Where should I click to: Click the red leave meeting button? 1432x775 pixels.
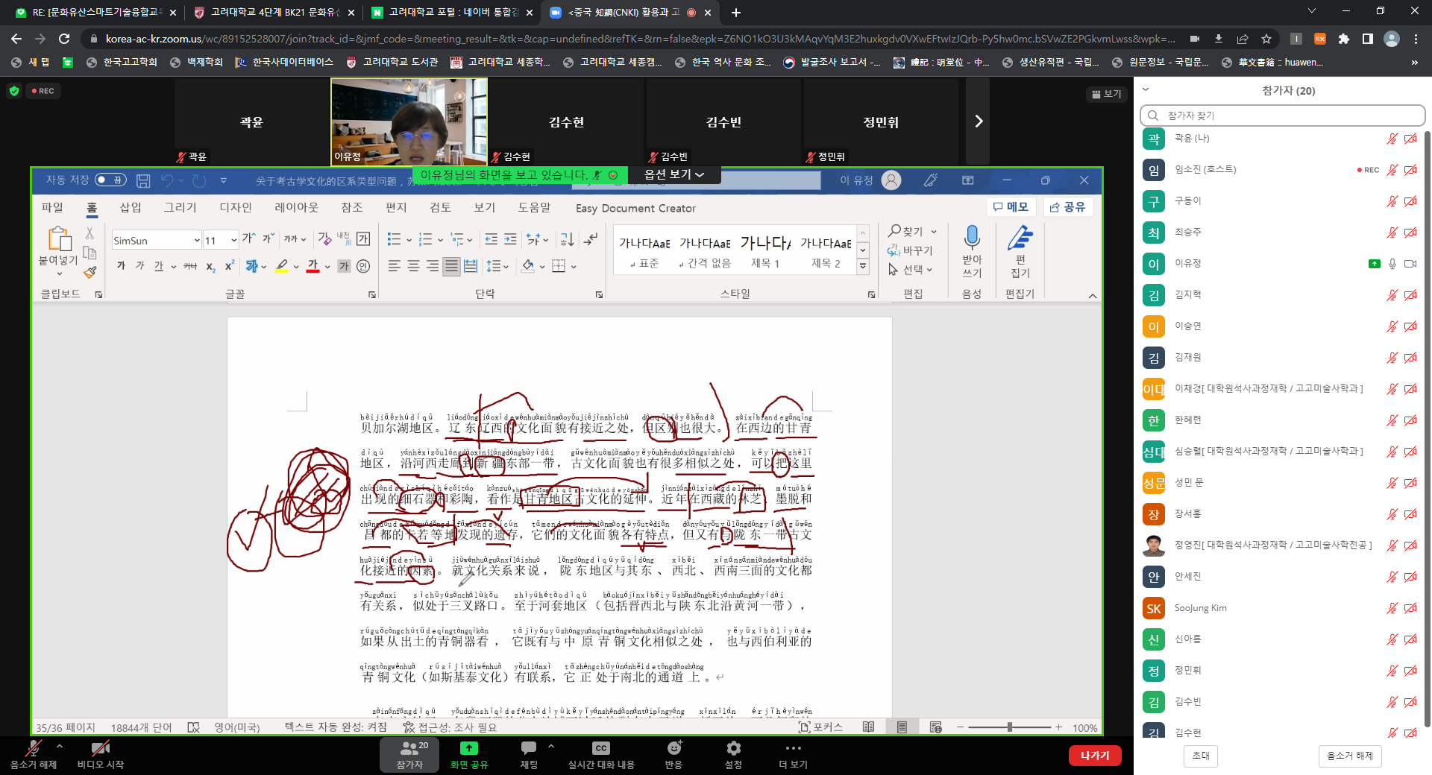pyautogui.click(x=1094, y=756)
